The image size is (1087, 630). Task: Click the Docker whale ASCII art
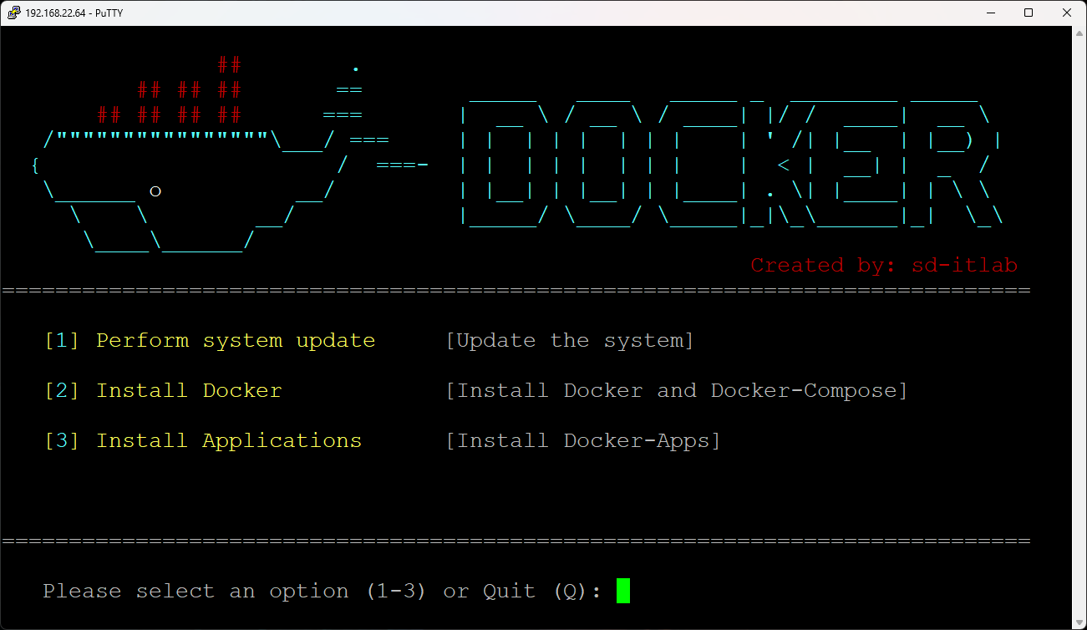pos(230,155)
